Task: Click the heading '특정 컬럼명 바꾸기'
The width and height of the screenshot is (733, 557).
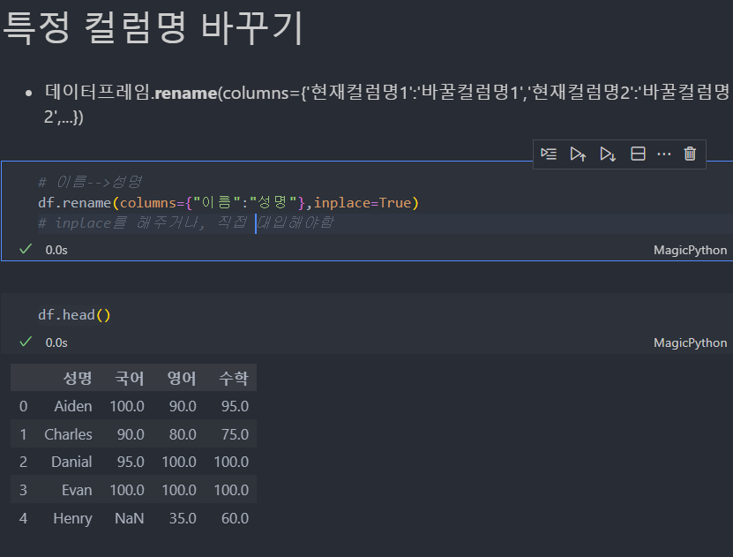Action: pos(153,27)
